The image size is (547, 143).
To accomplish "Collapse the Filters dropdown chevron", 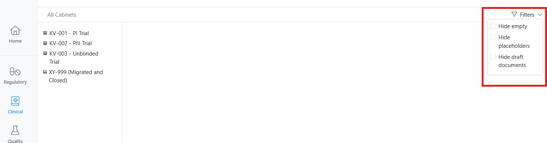I will point(540,15).
